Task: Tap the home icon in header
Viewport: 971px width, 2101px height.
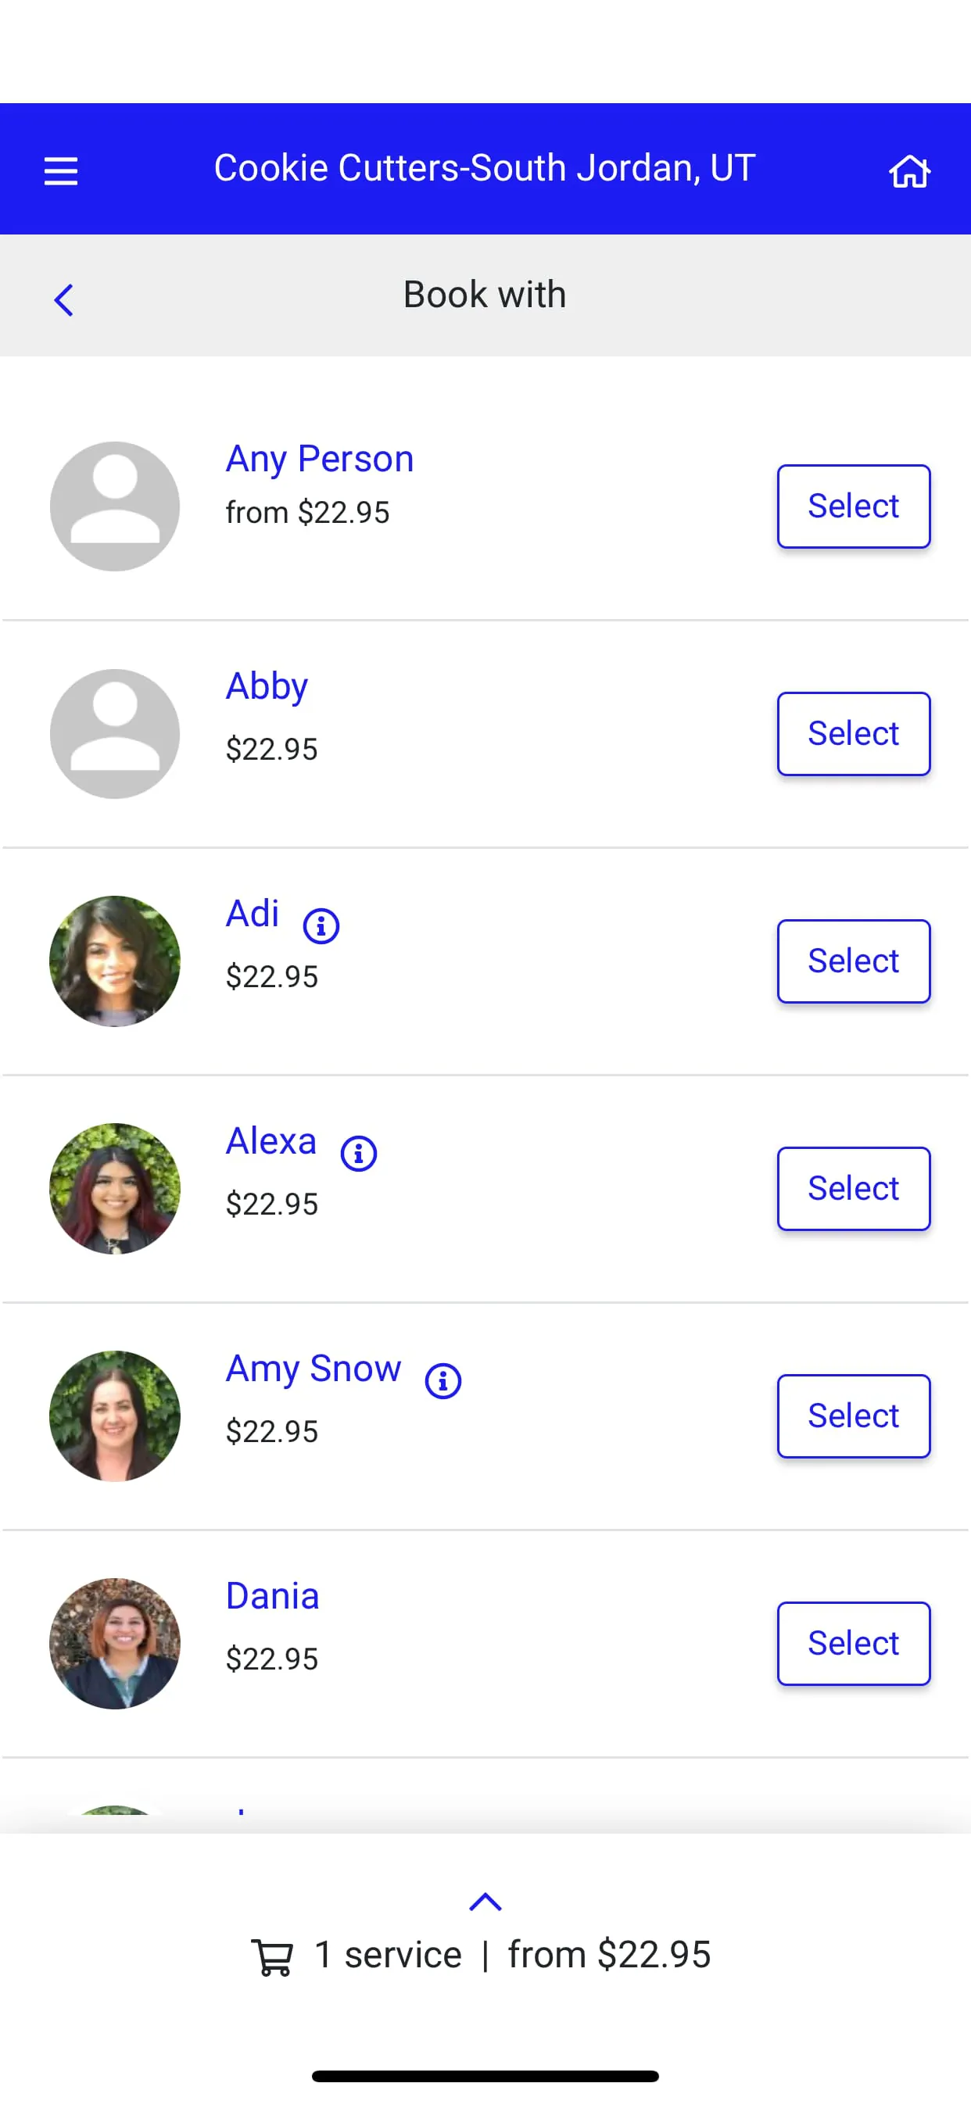Action: [908, 171]
